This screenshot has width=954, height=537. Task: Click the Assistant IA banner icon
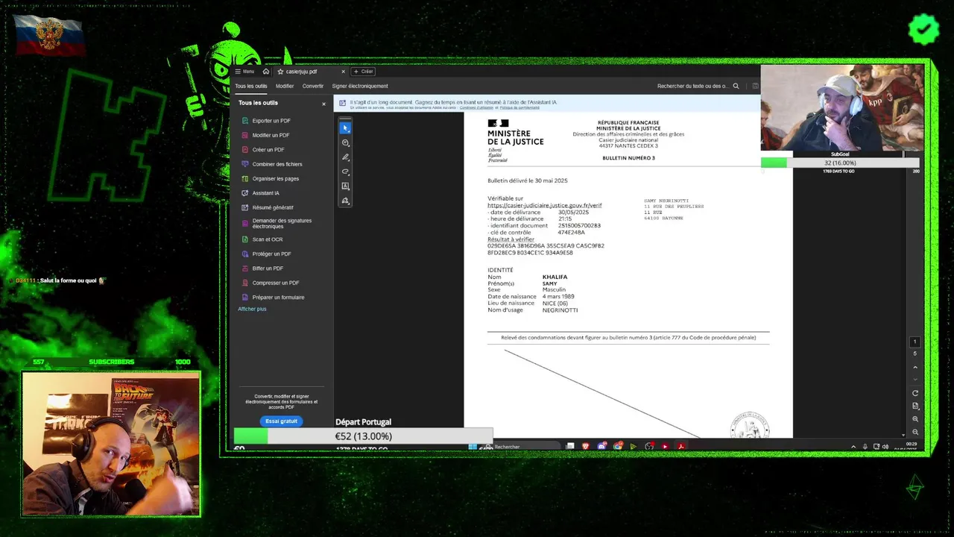[343, 103]
